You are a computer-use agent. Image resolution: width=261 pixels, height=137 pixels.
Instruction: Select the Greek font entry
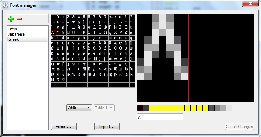click(28, 39)
